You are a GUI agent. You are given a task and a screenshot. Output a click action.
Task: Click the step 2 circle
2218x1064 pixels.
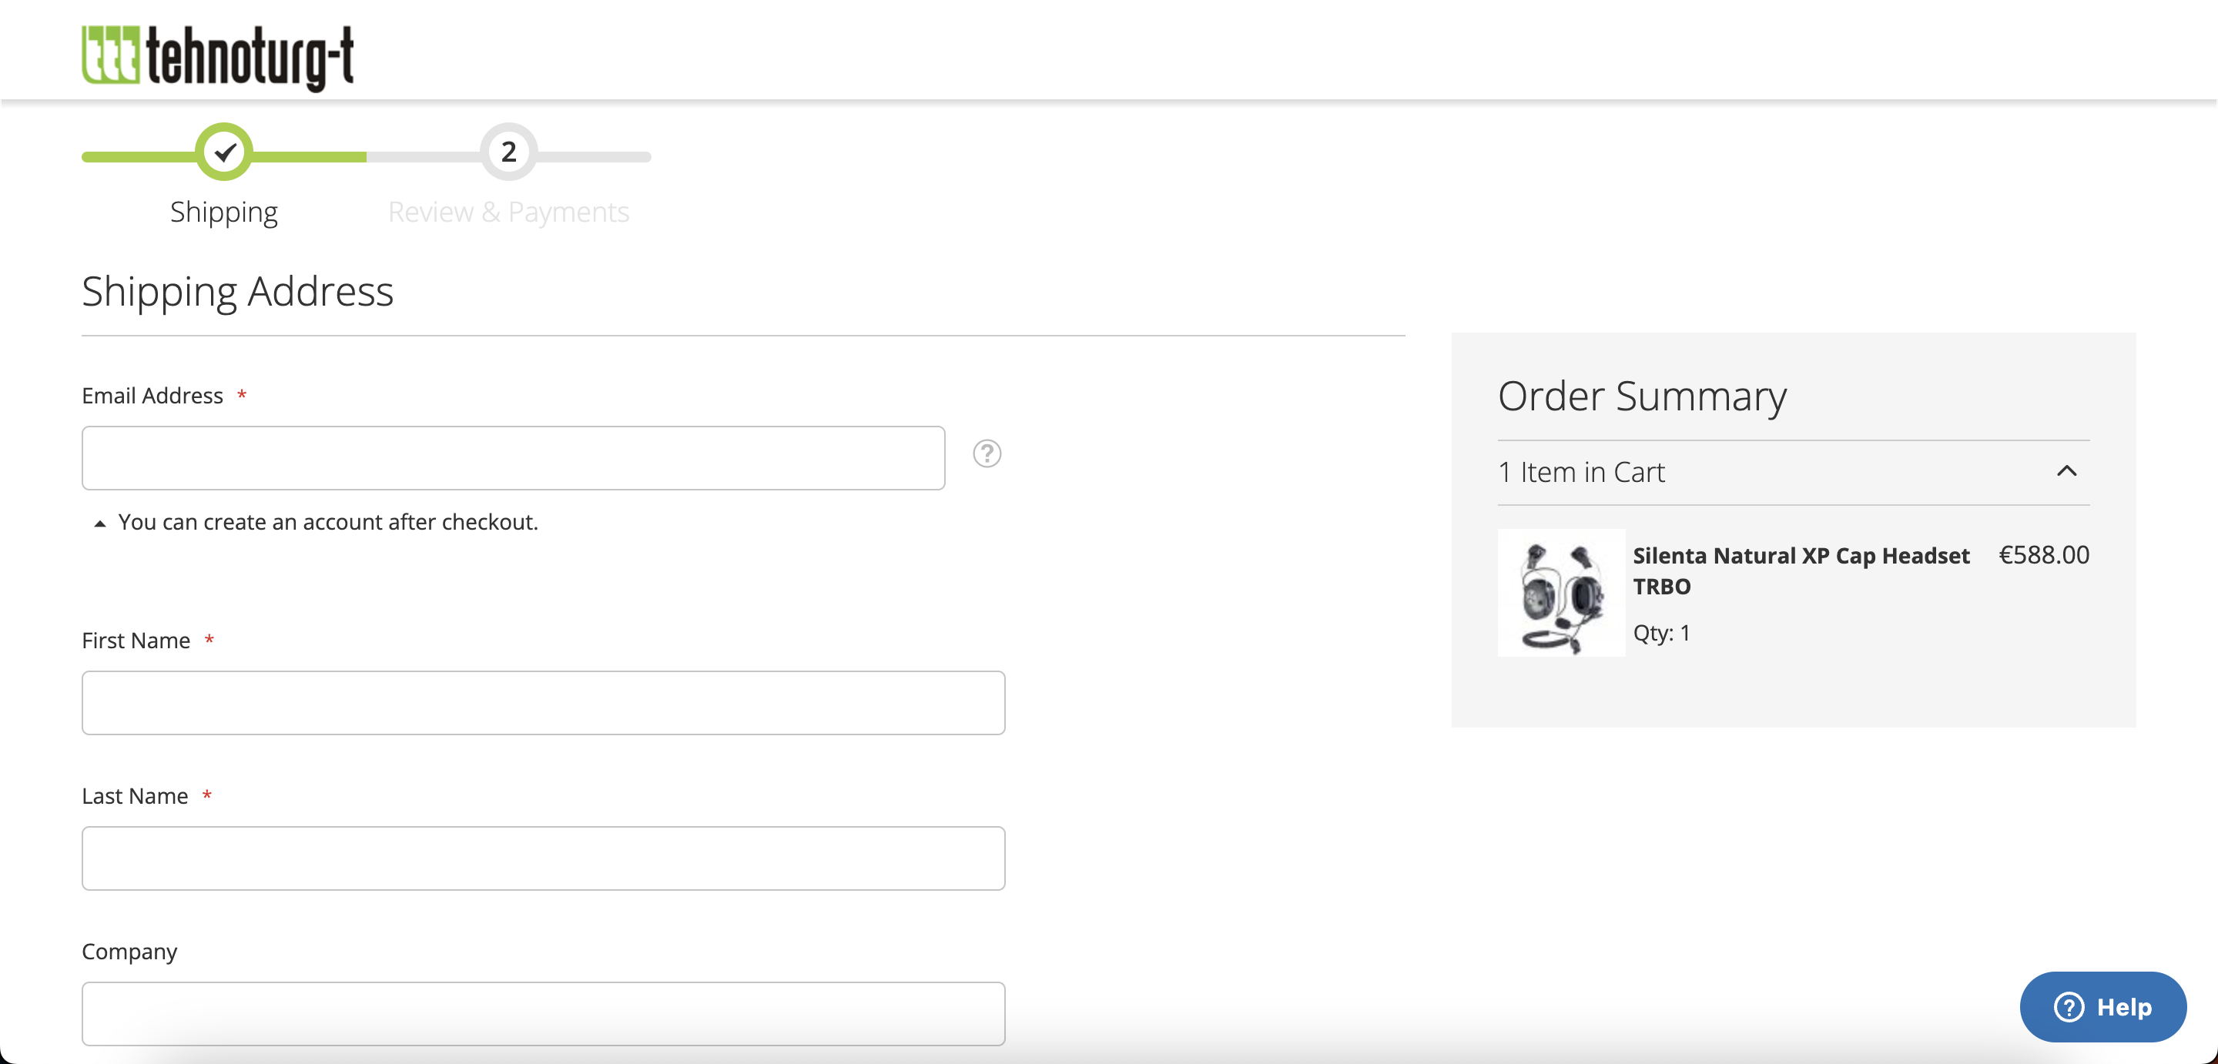click(509, 152)
